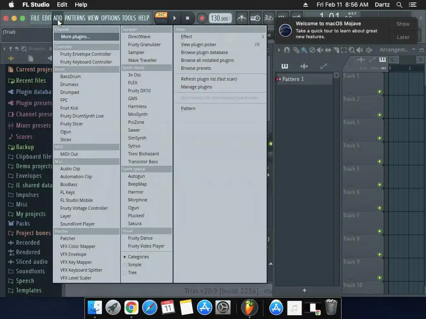The height and width of the screenshot is (319, 426).
Task: Click the browser files tab icon
Action: tap(30, 58)
